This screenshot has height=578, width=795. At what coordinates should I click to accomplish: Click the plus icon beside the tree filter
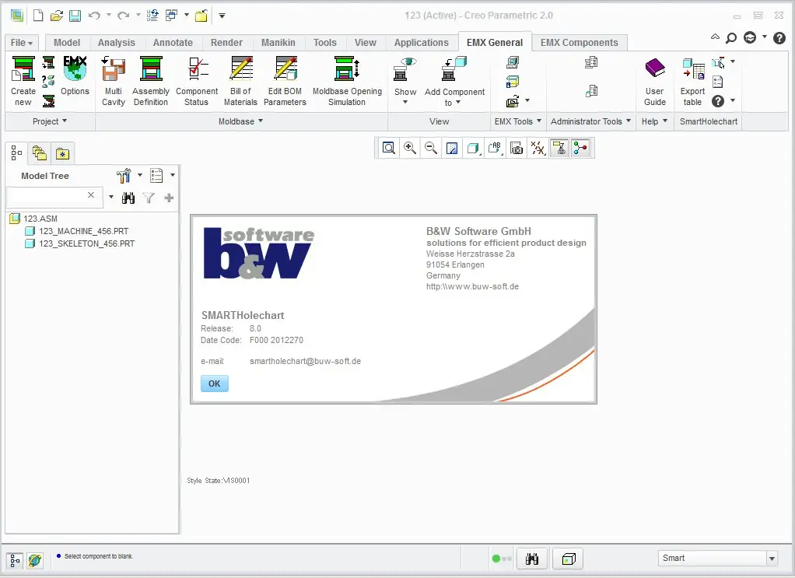pyautogui.click(x=169, y=198)
